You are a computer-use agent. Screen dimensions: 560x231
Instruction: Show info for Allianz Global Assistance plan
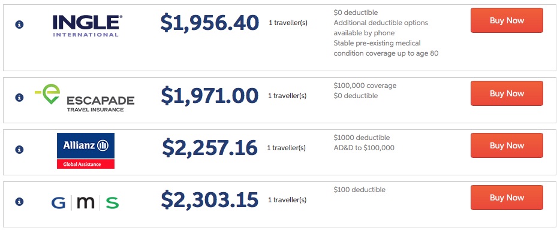[19, 150]
